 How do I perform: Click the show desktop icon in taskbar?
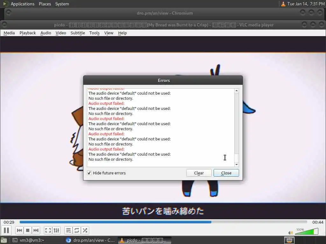4,241
